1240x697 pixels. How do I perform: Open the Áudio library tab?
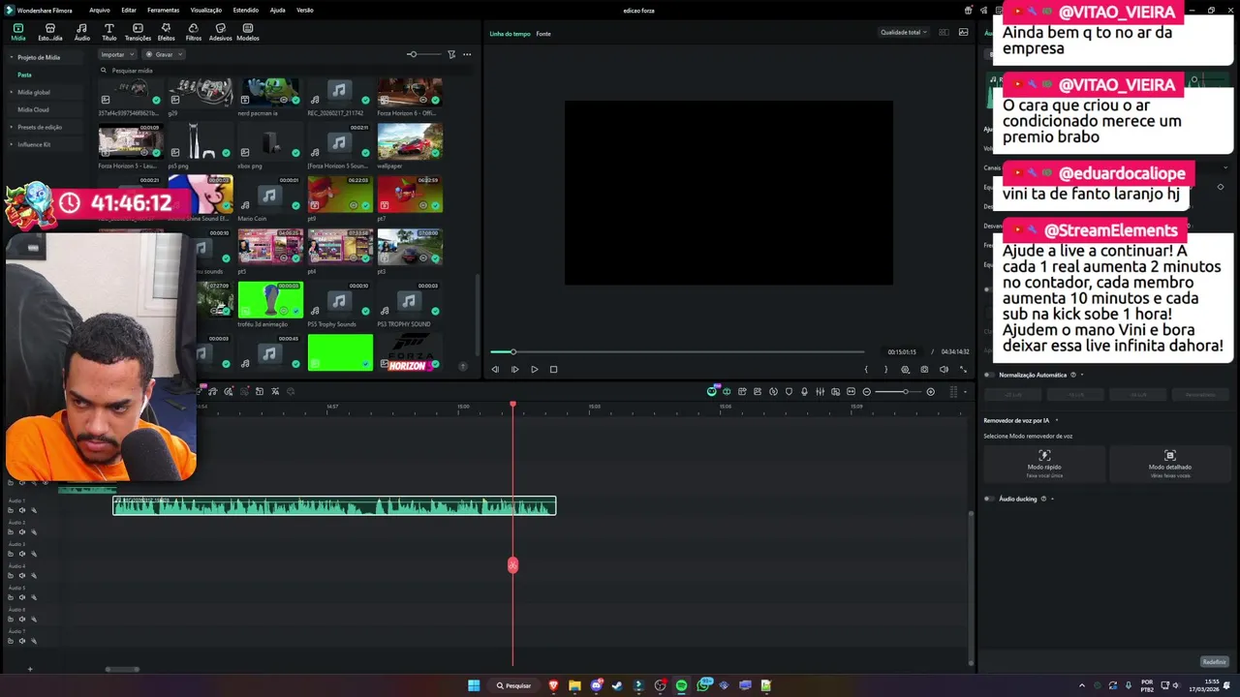pos(82,32)
